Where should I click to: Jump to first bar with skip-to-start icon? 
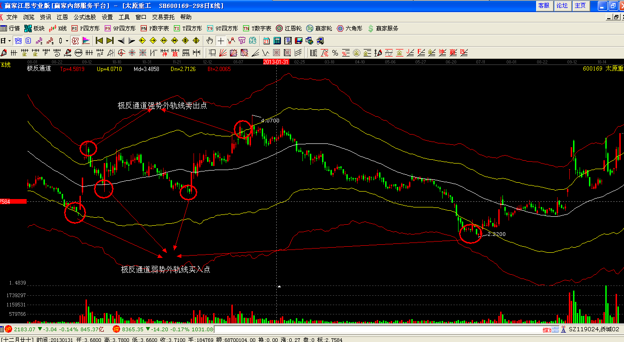coord(99,41)
